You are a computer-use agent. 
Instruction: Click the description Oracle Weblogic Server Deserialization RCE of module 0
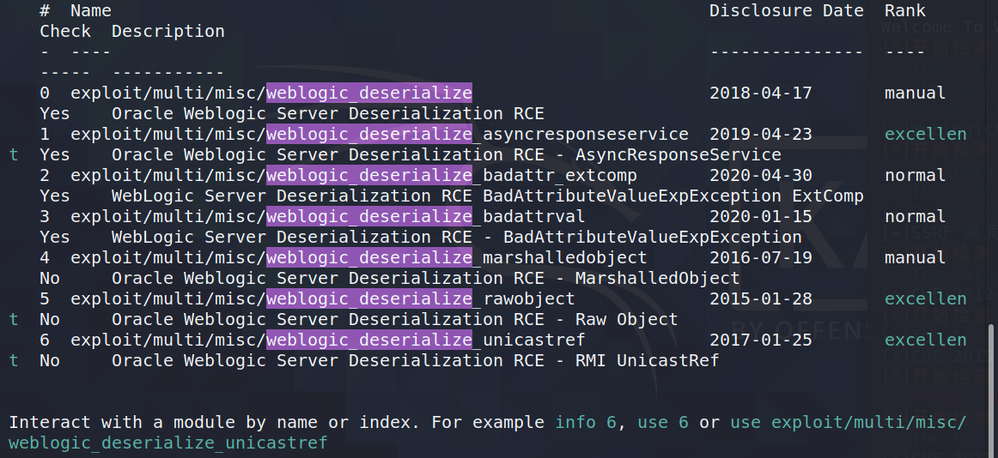click(x=328, y=114)
